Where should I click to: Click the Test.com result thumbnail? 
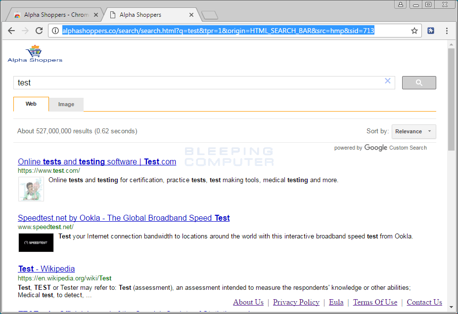coord(31,189)
